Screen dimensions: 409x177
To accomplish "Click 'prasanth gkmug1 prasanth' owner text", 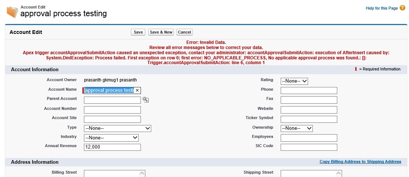I will pyautogui.click(x=110, y=80).
